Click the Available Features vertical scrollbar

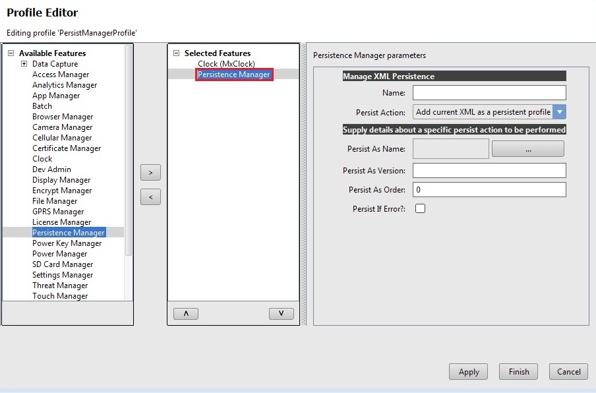[x=129, y=152]
